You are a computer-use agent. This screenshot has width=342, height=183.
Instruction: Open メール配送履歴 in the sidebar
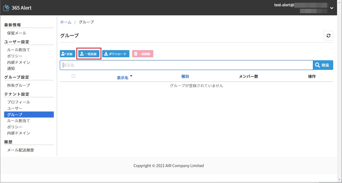21,150
